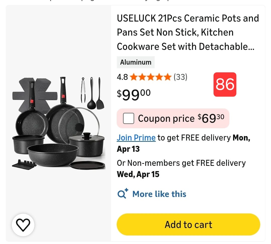Open the cookware set product image

click(58, 123)
